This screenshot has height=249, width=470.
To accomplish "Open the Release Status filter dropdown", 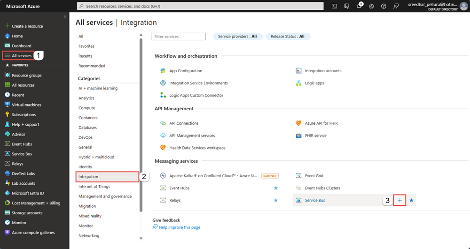I will click(x=288, y=37).
